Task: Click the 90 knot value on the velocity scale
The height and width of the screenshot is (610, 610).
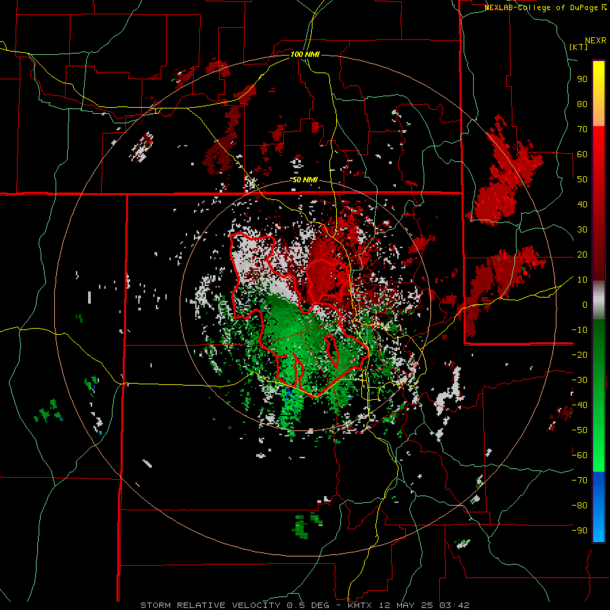Action: 582,79
